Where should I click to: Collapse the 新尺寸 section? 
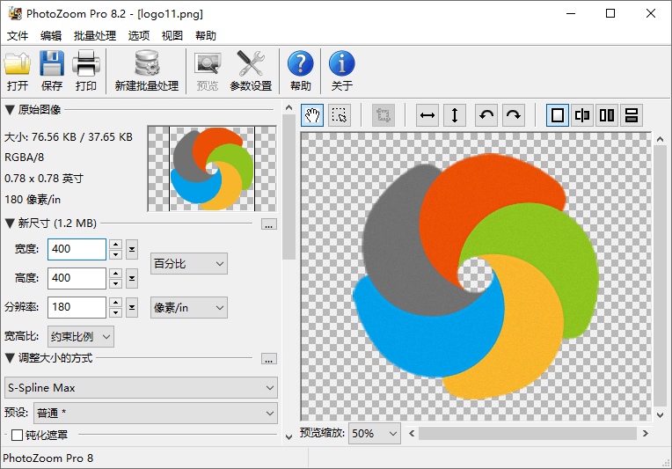point(10,223)
